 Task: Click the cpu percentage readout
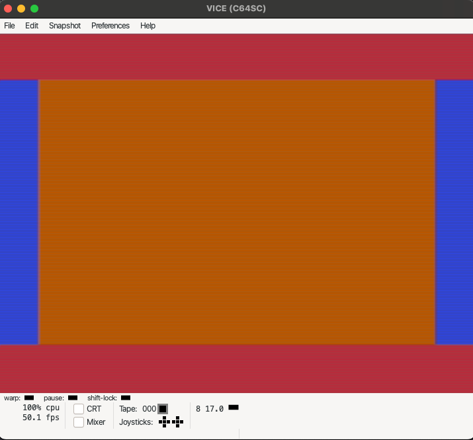click(x=41, y=408)
